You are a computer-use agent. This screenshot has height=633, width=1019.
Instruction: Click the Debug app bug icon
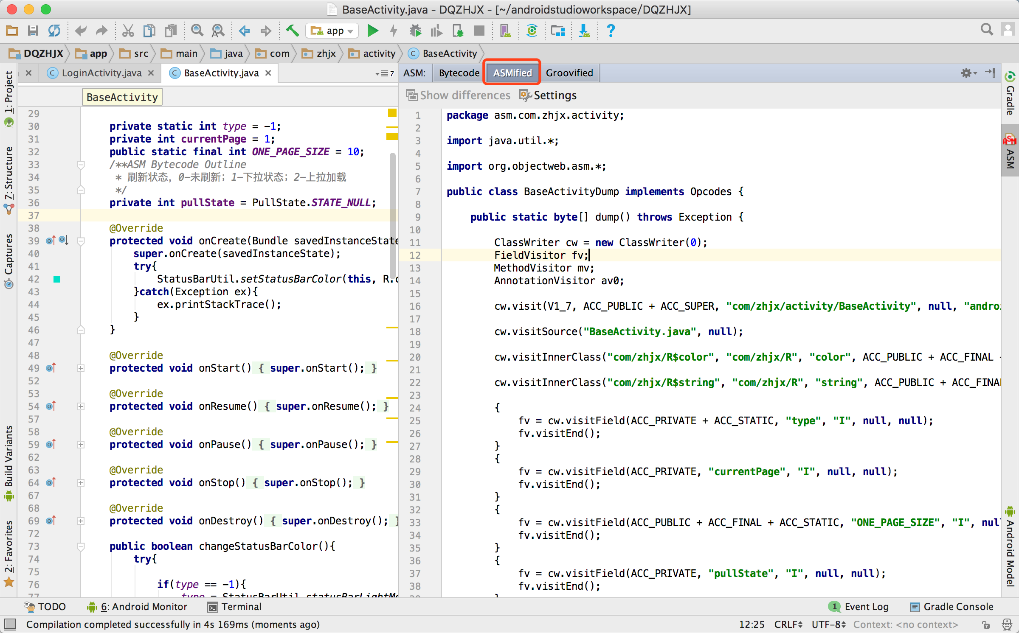pos(415,31)
